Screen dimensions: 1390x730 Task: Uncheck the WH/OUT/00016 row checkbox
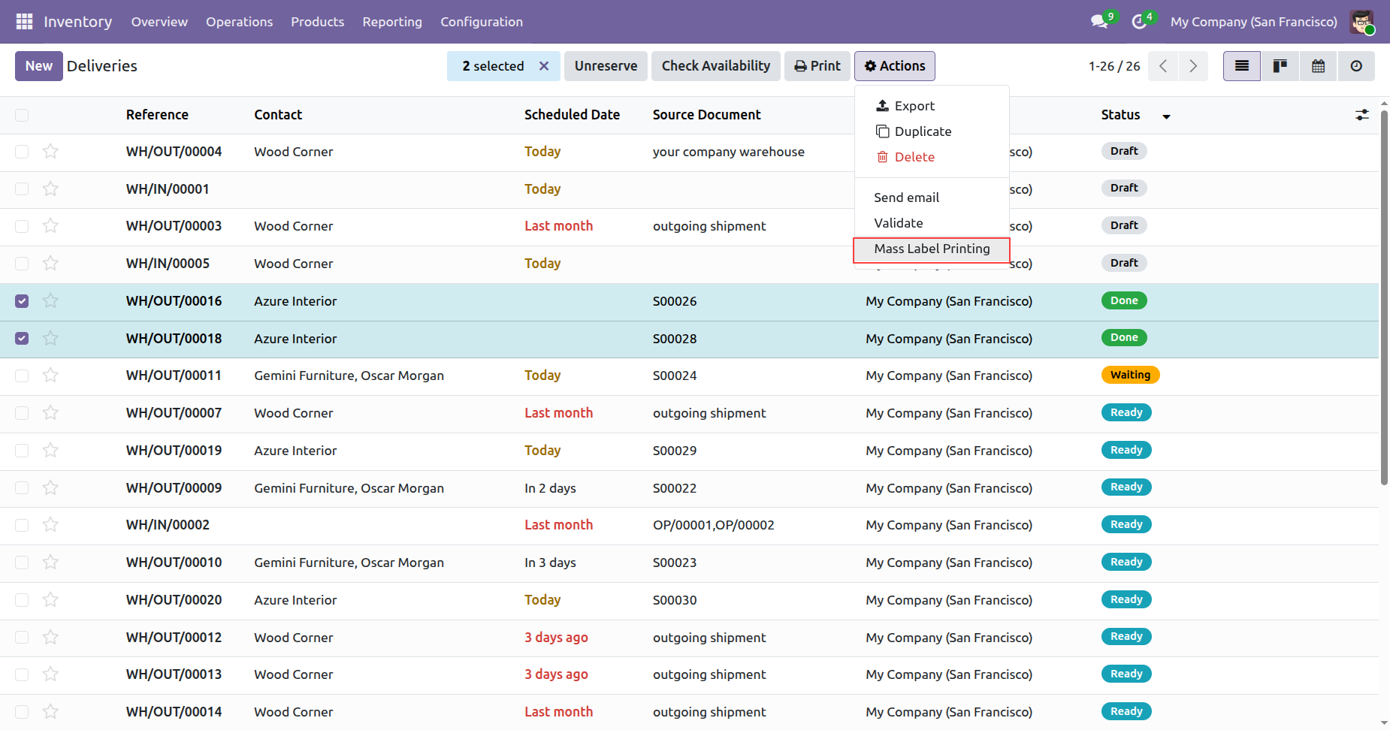[x=22, y=301]
